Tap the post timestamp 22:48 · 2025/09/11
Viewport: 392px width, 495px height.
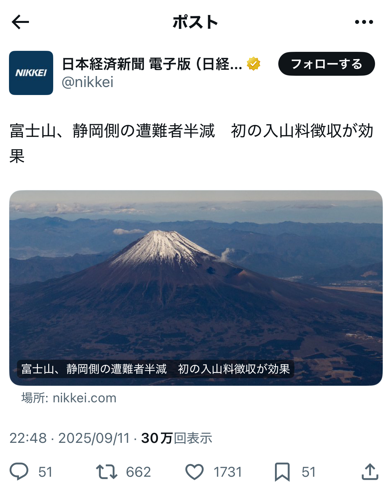(69, 438)
